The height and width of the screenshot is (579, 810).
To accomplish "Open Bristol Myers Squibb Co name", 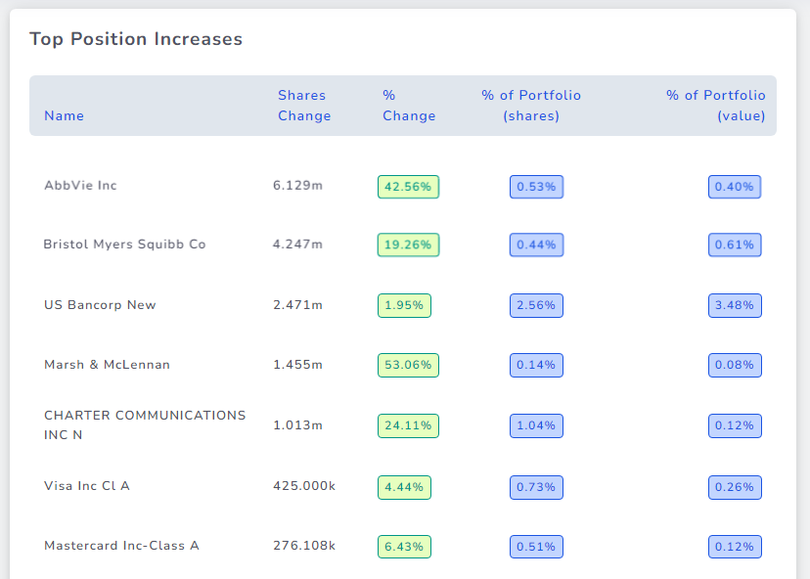I will point(124,245).
